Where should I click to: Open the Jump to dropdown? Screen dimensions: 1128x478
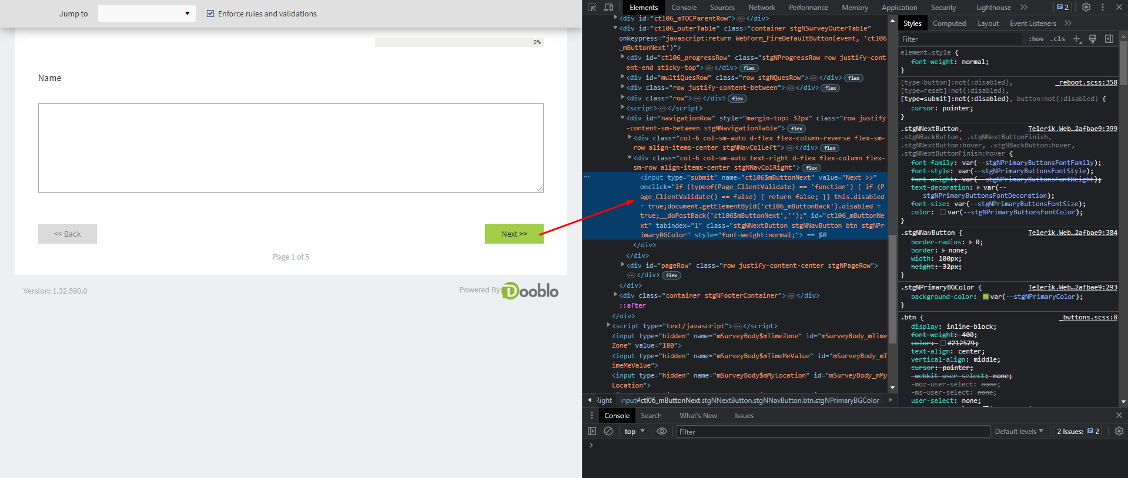[147, 14]
